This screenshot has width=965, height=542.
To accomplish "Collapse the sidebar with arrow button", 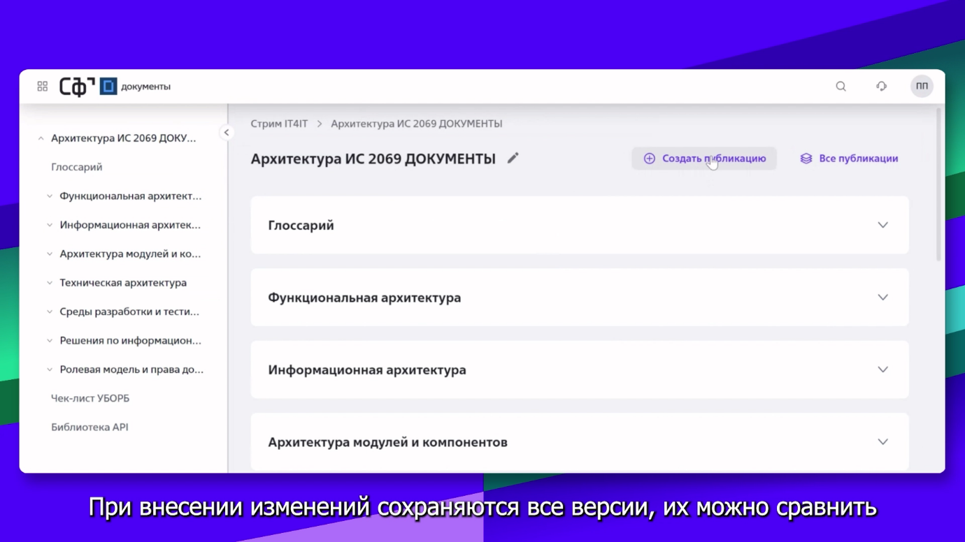I will (x=227, y=133).
